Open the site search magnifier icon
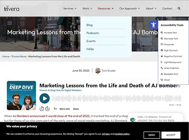Image resolution: width=189 pixels, height=140 pixels. (179, 8)
